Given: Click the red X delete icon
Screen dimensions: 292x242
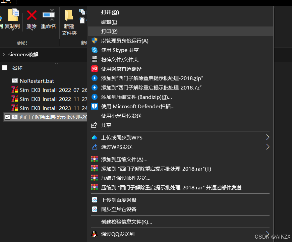Looking at the screenshot, I should (32, 15).
